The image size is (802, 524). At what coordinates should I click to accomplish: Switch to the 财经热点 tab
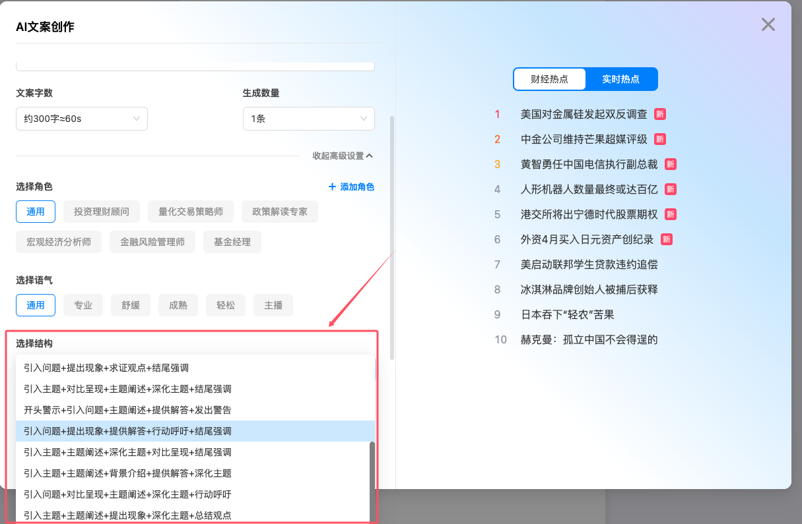(x=549, y=79)
